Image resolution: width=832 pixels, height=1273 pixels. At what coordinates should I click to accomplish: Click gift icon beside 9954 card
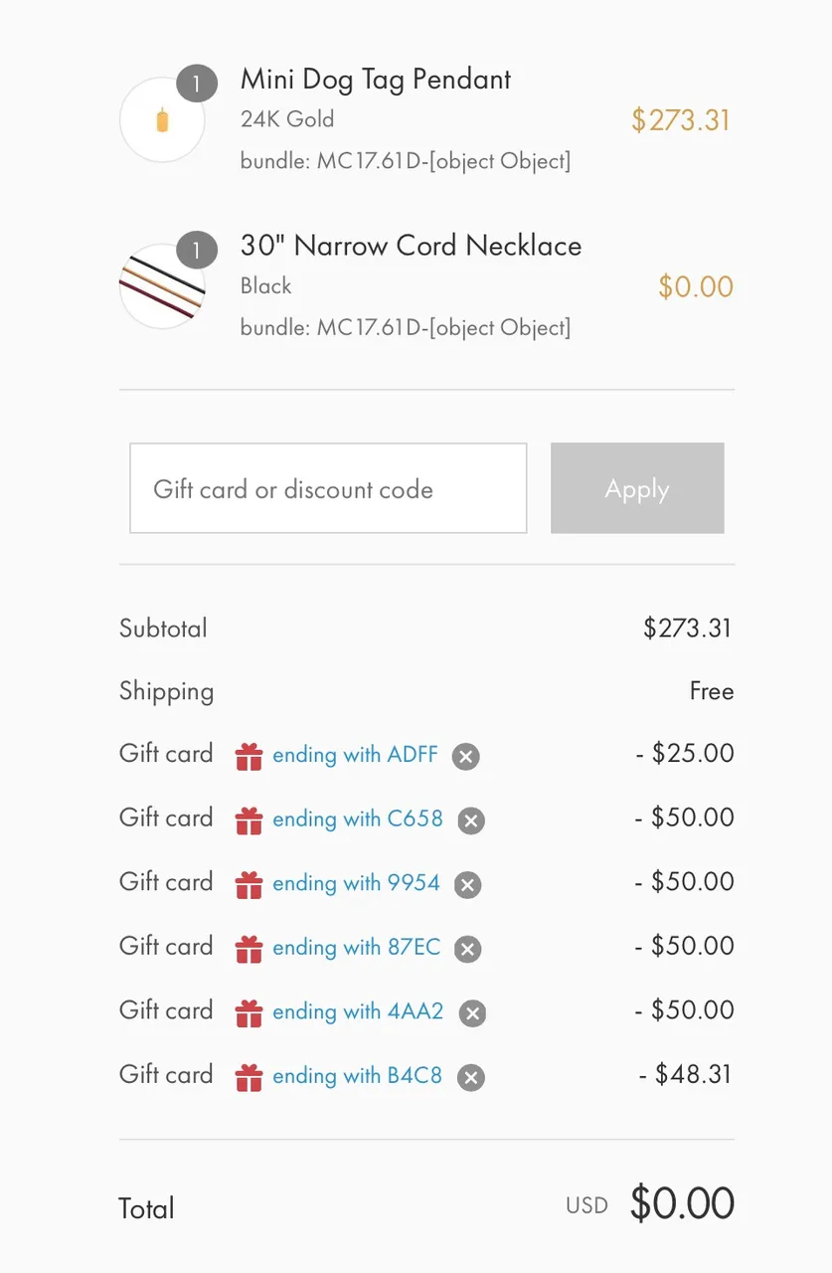(x=249, y=885)
